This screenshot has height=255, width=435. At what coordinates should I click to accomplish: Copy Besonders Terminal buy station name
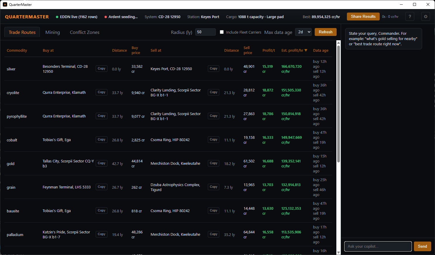[102, 69]
